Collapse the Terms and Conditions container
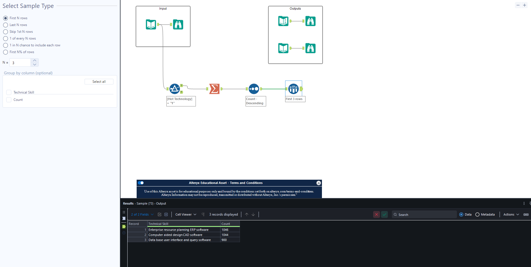This screenshot has height=267, width=531. (x=319, y=183)
